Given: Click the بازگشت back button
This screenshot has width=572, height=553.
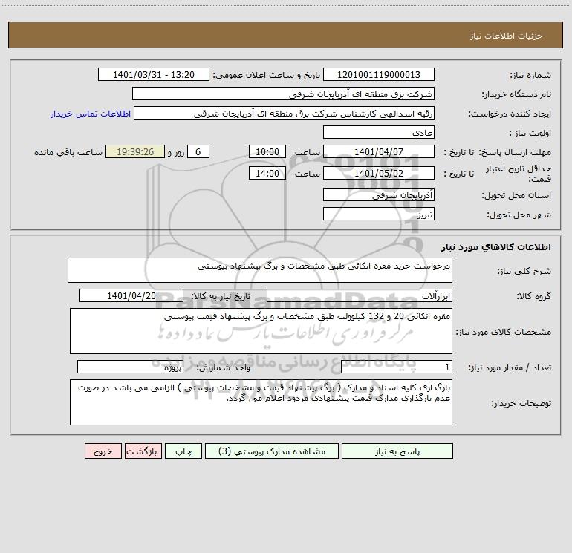Looking at the screenshot, I should click(143, 451).
